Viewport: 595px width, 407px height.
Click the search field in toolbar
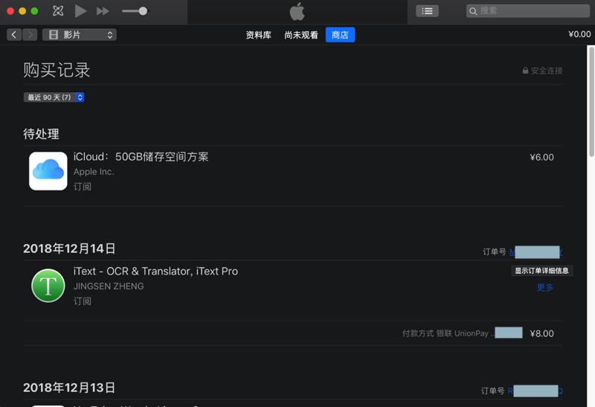point(527,11)
